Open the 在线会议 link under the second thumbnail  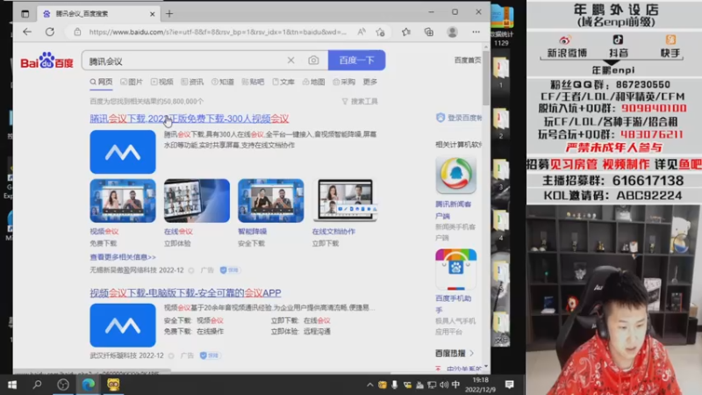pos(178,232)
